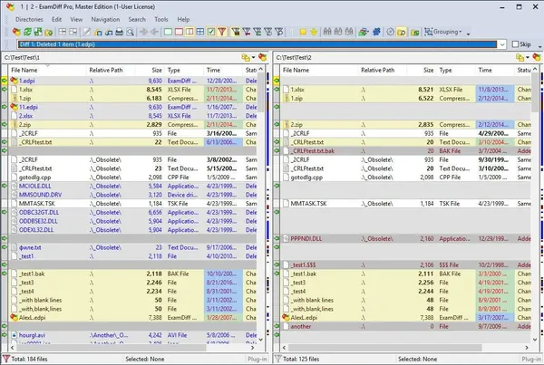Click the pencil edit icon in toolbar
The image size is (544, 365).
tap(86, 33)
